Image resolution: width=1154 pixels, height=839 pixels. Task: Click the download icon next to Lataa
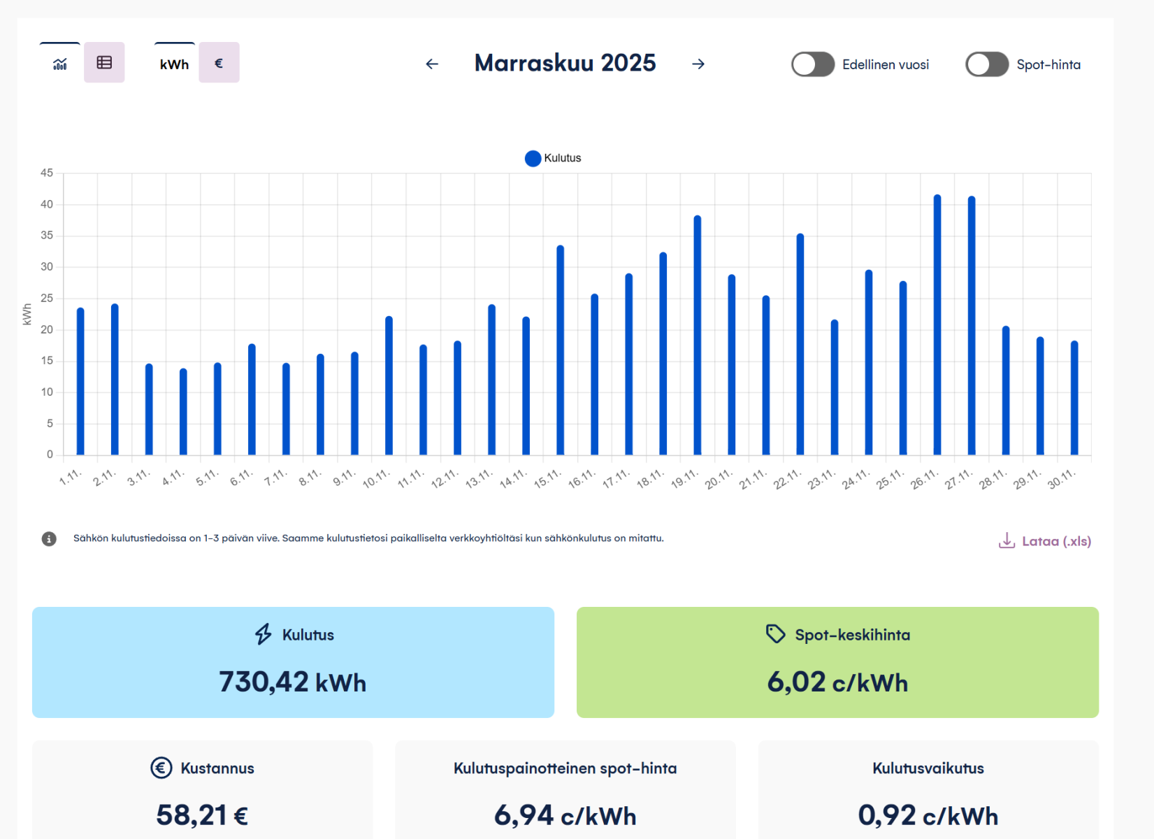(1007, 540)
